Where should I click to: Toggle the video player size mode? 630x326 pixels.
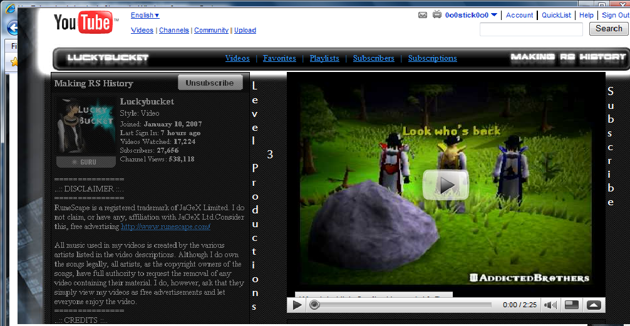click(x=572, y=305)
